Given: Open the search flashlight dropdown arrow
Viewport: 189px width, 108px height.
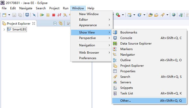Looking at the screenshot, I should (x=167, y=15).
